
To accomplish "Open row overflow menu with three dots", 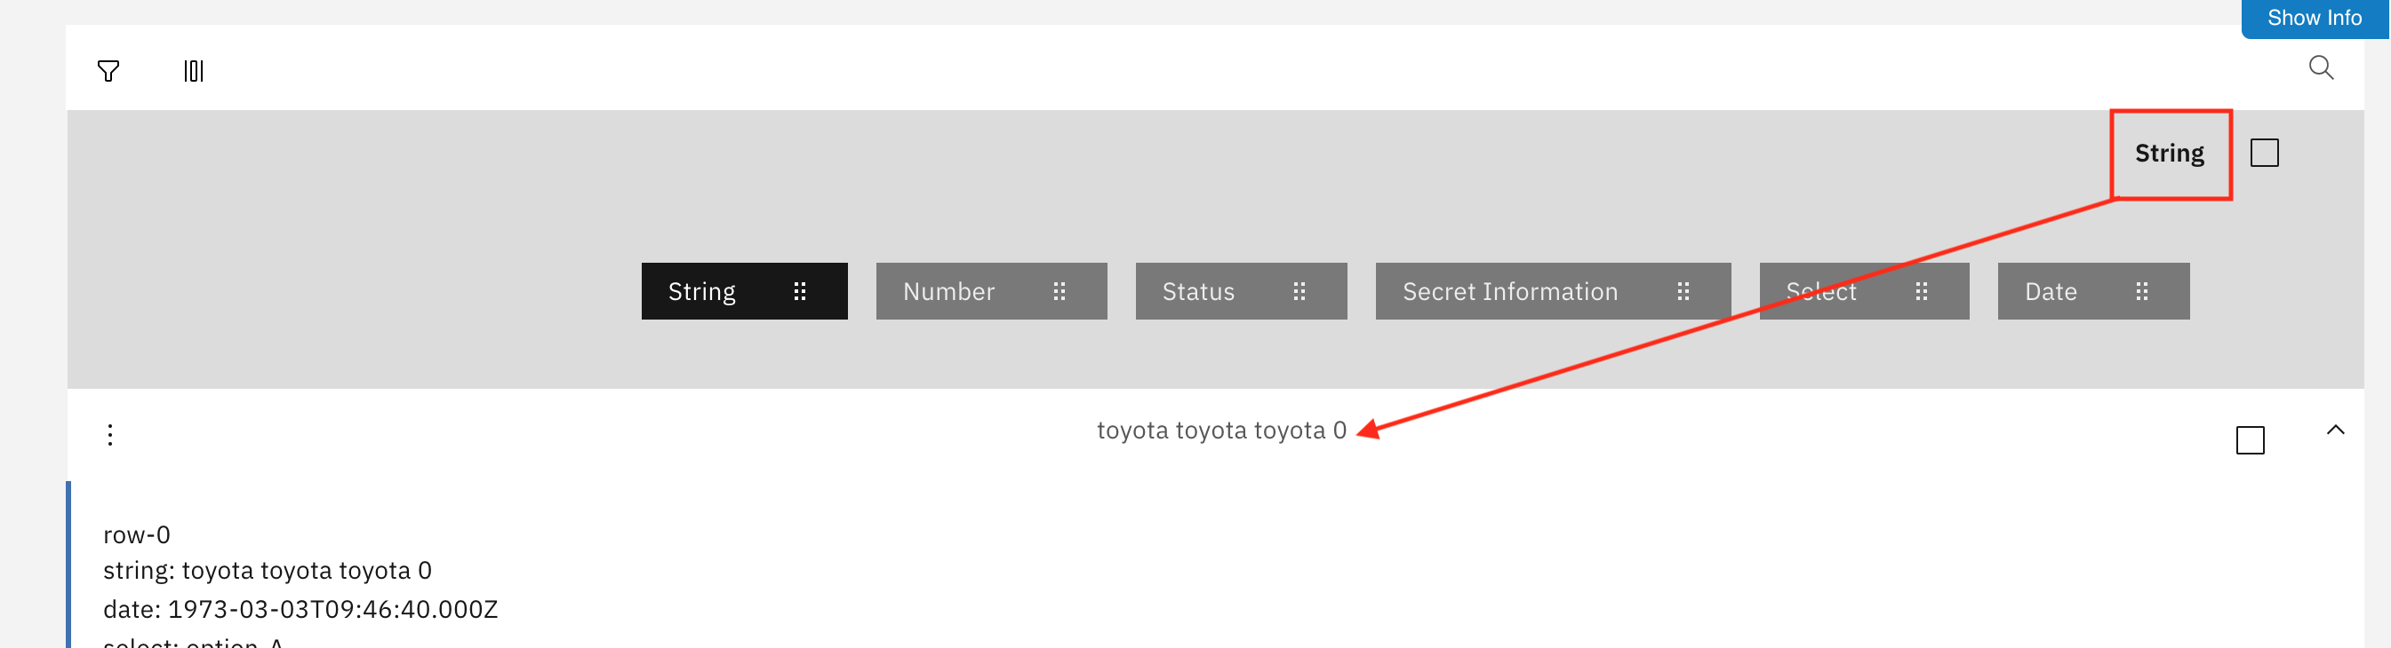I will coord(110,435).
